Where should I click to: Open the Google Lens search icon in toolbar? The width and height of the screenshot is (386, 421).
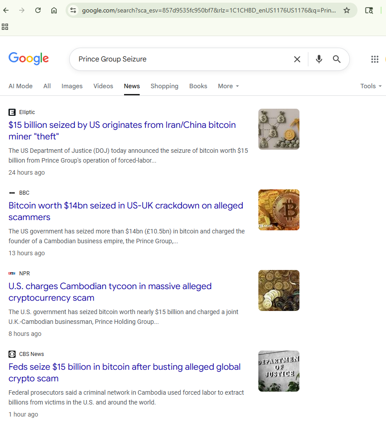click(x=369, y=11)
